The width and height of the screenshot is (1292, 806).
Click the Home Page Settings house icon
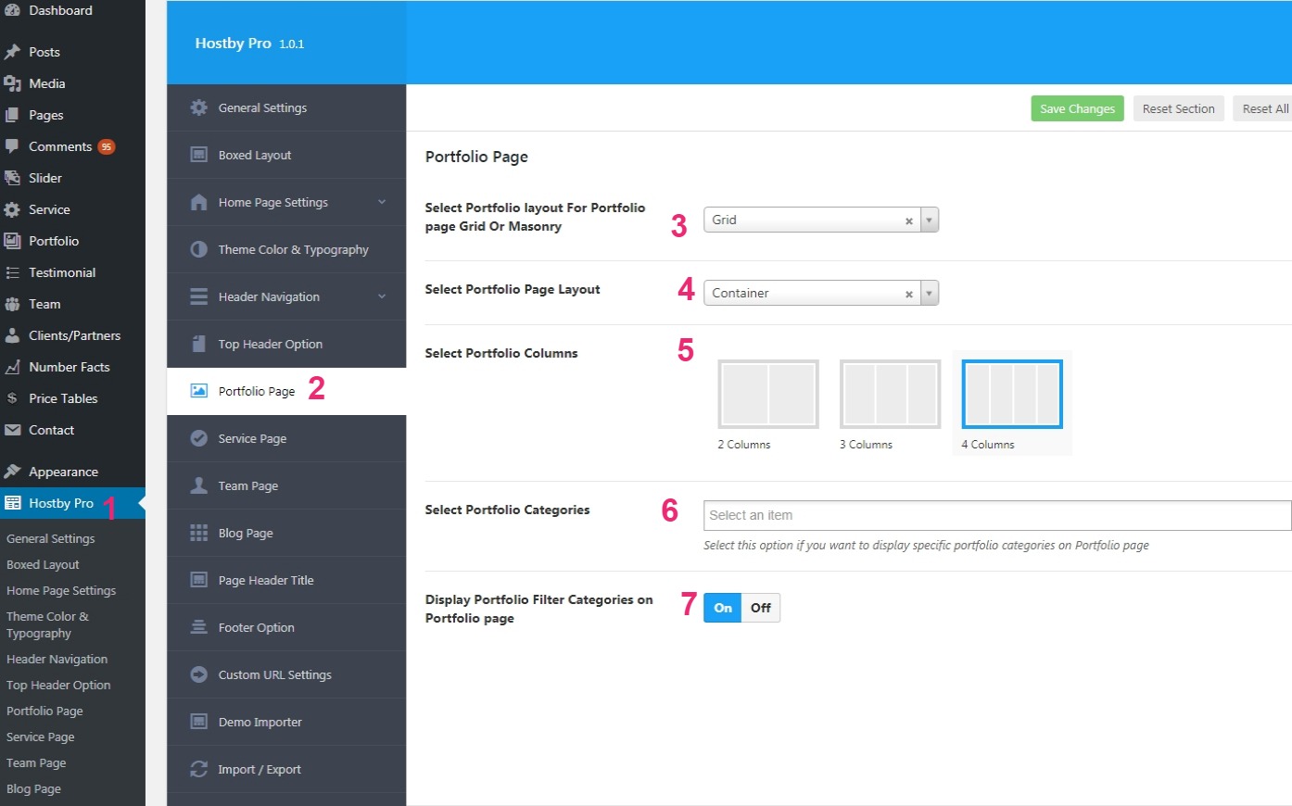pos(198,202)
